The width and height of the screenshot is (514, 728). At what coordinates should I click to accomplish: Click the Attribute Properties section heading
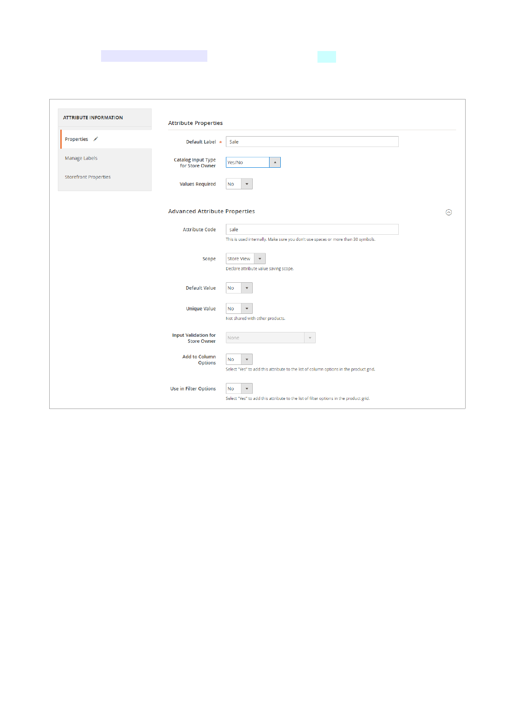pyautogui.click(x=195, y=123)
